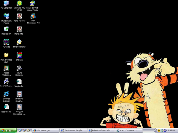Click the MSN Messenger tray icon
Screen dimensions: 178x133
(x=162, y=130)
